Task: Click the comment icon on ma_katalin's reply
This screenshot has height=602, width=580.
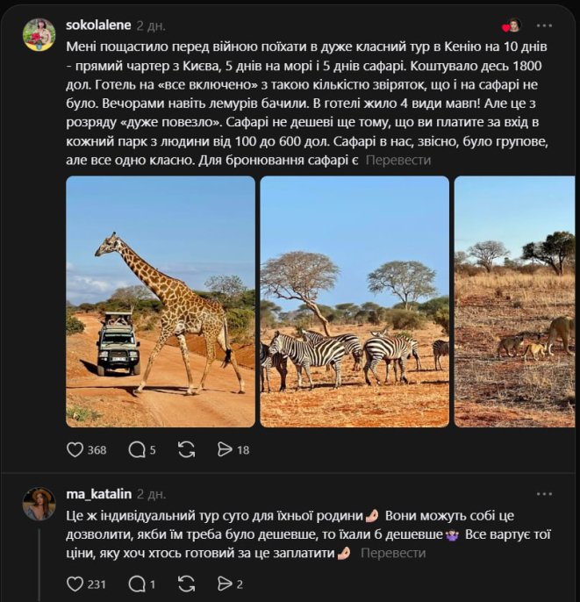Action: tap(137, 584)
